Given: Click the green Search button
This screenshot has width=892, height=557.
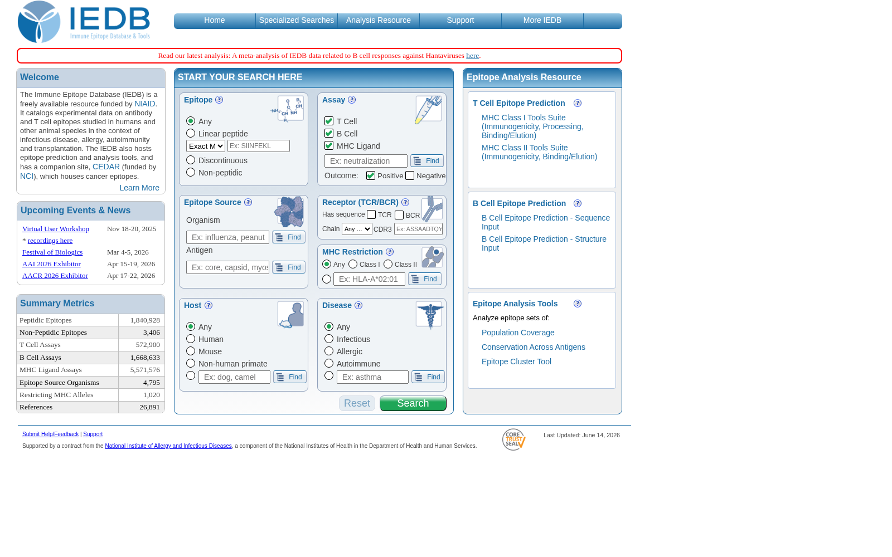Looking at the screenshot, I should (413, 403).
